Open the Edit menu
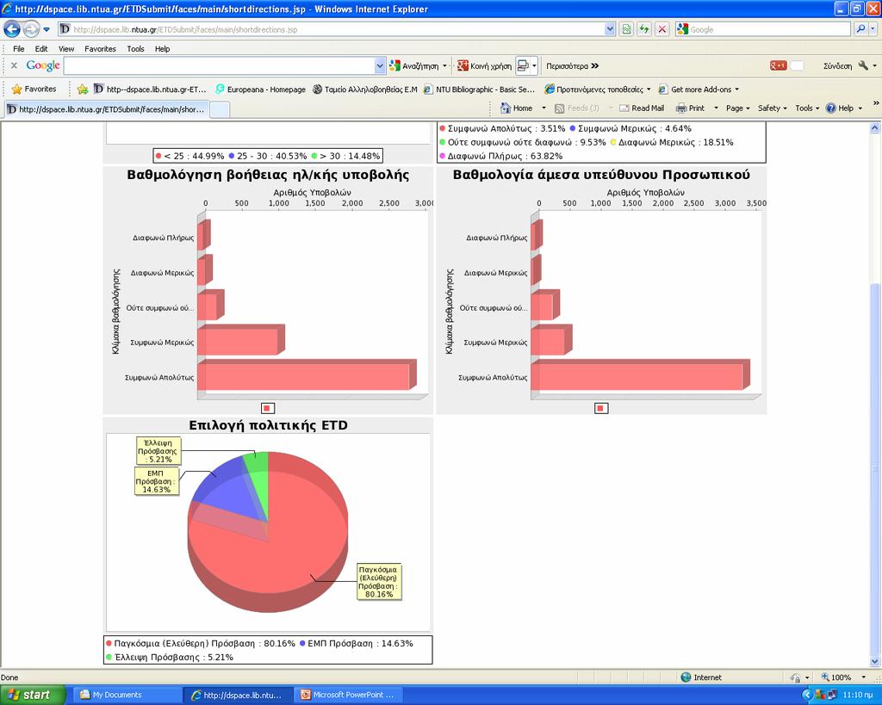The height and width of the screenshot is (705, 882). pyautogui.click(x=41, y=49)
